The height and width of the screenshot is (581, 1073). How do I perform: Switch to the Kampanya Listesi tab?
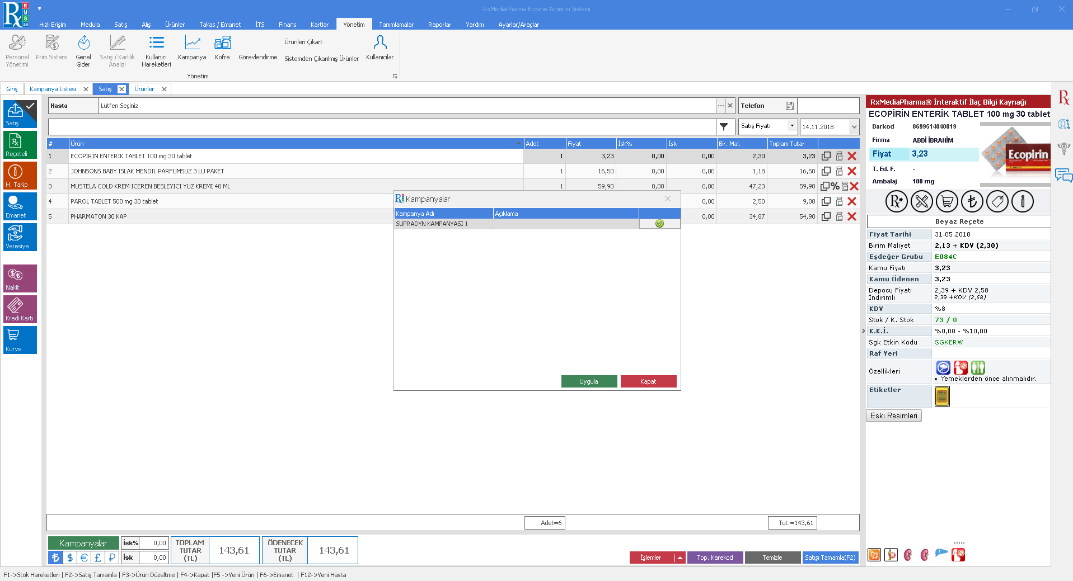[x=53, y=89]
